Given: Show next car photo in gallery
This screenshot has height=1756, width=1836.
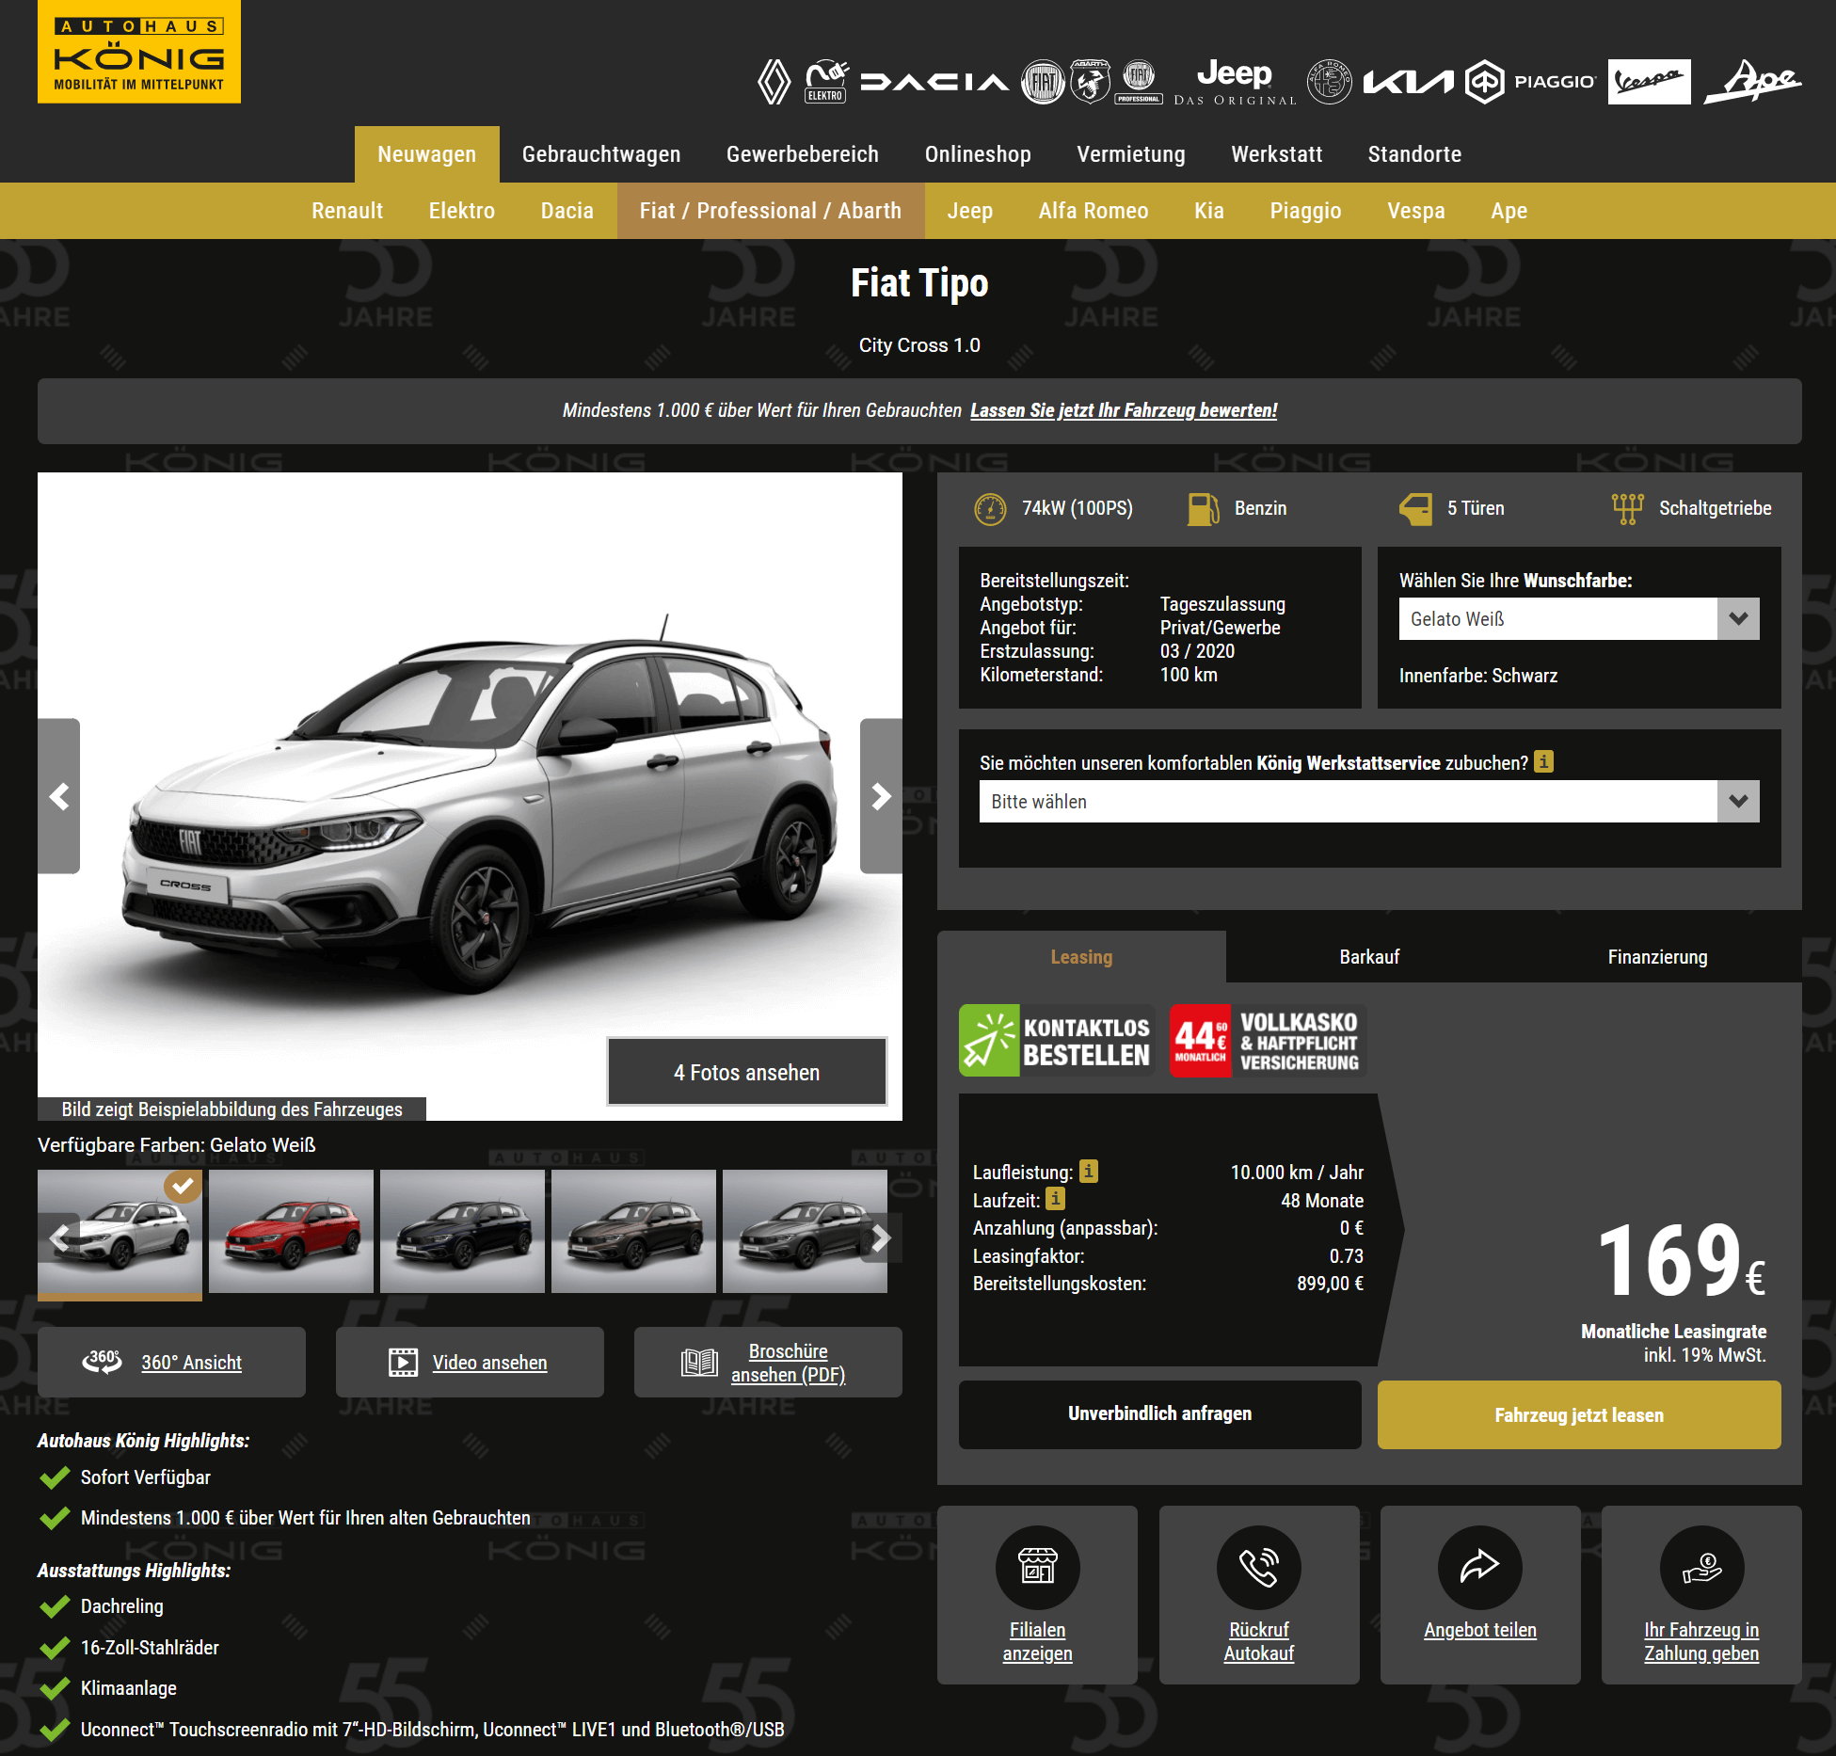Looking at the screenshot, I should pos(881,796).
